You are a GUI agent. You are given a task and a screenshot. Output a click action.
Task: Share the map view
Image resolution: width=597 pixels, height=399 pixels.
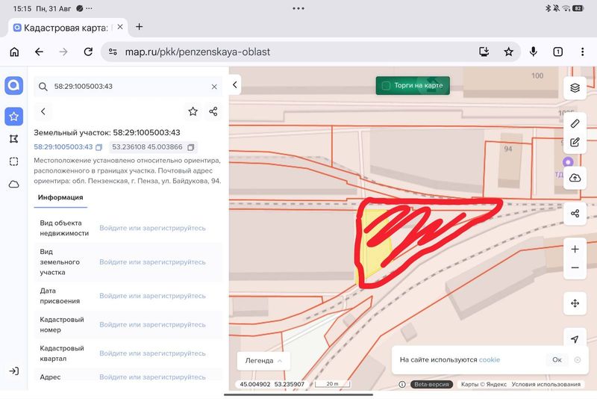click(575, 214)
